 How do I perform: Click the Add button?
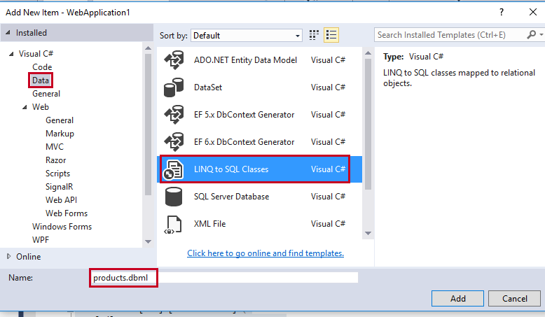point(457,299)
